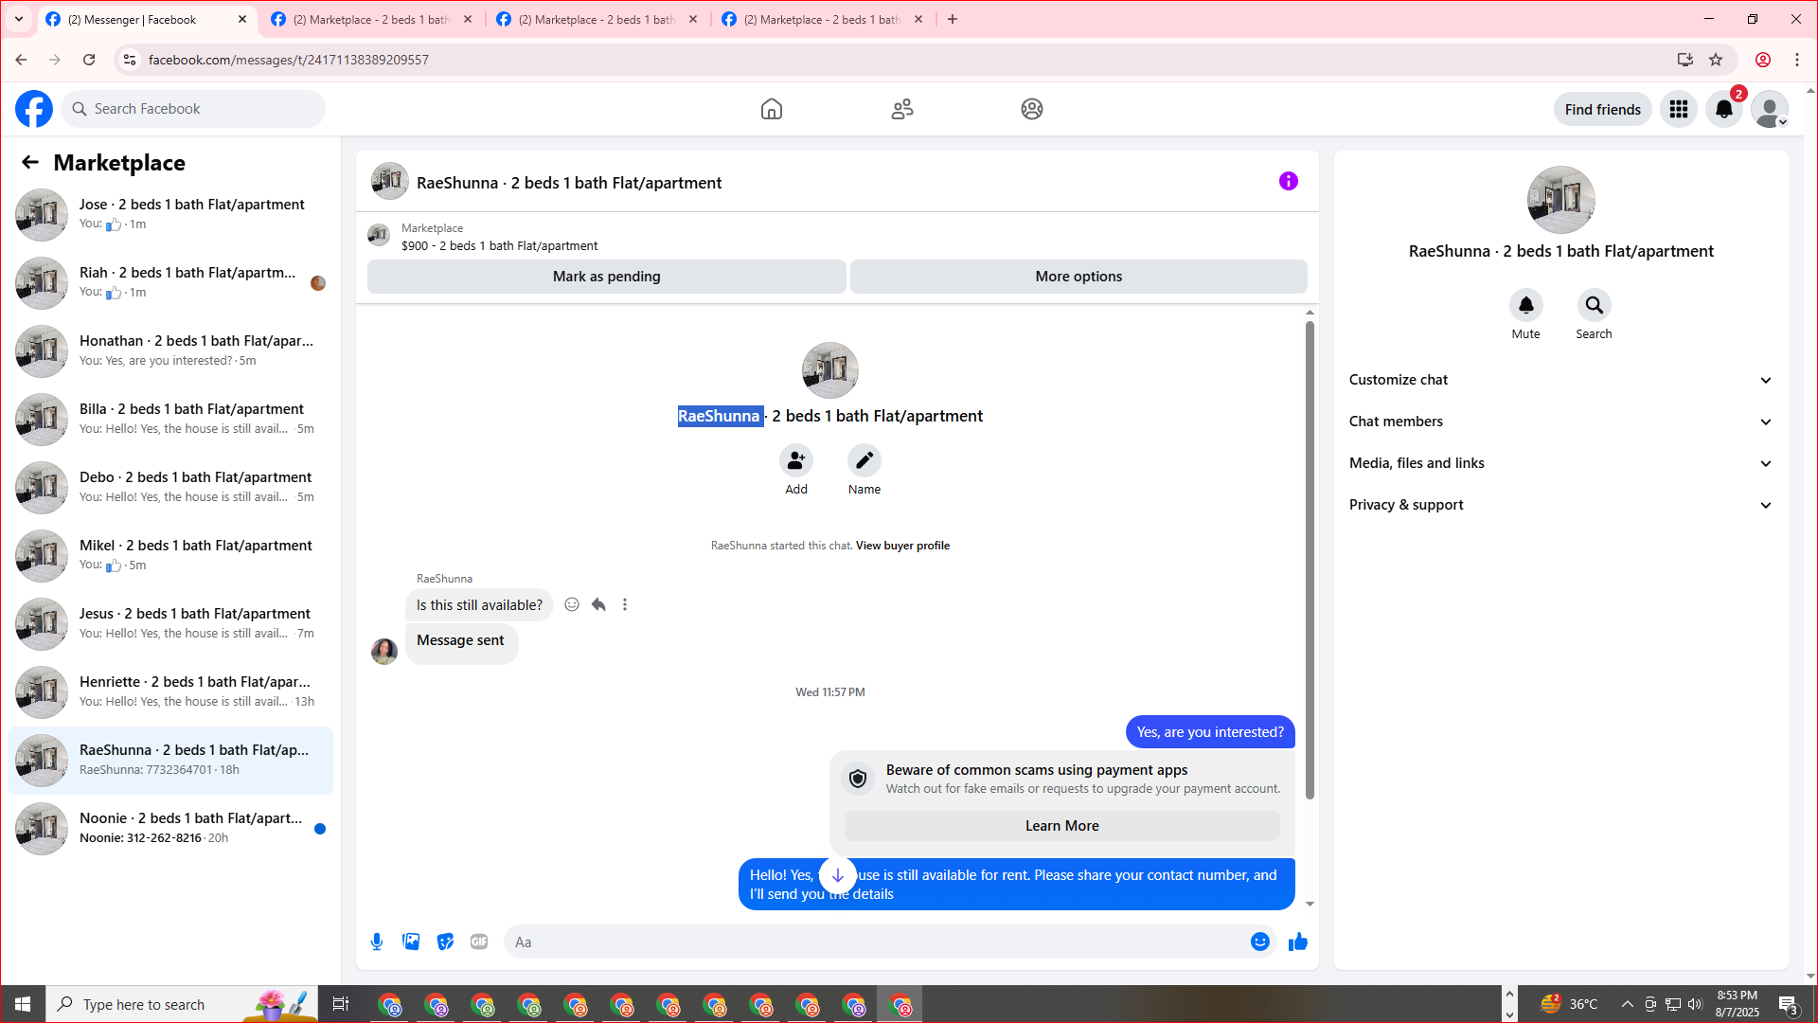Mark the listing as pending

[607, 277]
